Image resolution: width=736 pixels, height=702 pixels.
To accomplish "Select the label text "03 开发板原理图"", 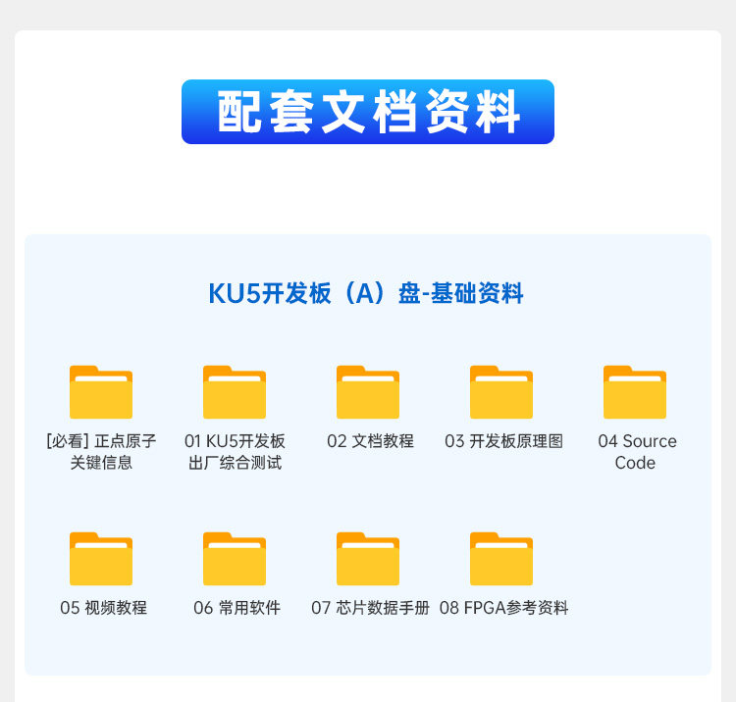I will (x=503, y=441).
